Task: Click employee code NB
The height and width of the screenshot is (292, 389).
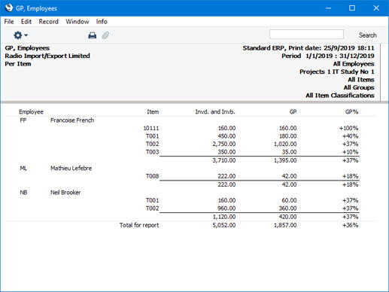Action: click(23, 193)
